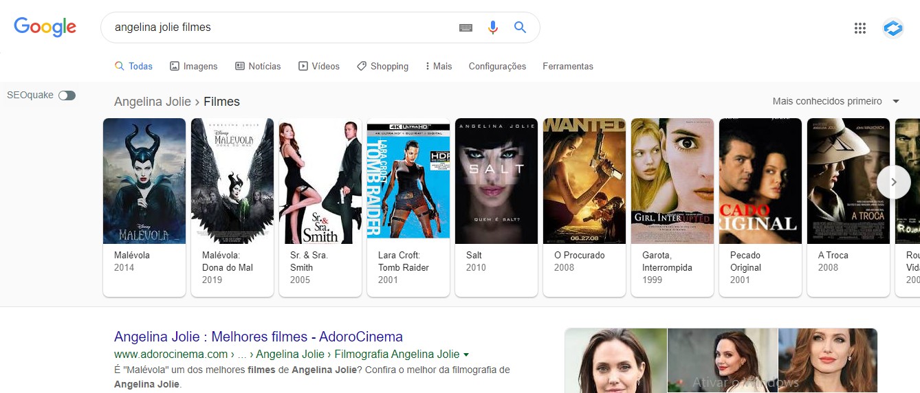Open Configurações menu
Image resolution: width=920 pixels, height=393 pixels.
point(497,67)
